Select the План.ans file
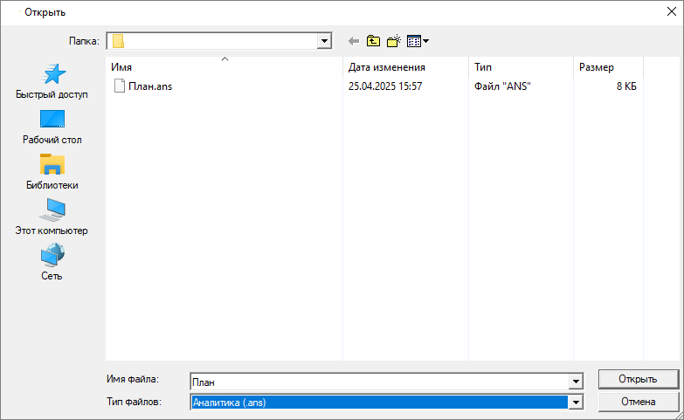 tap(149, 86)
